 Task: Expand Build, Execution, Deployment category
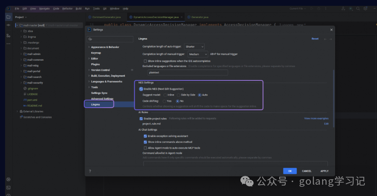[89, 76]
